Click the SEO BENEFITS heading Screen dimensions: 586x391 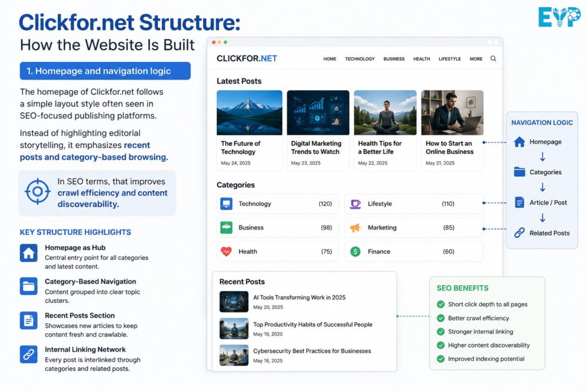click(x=462, y=288)
